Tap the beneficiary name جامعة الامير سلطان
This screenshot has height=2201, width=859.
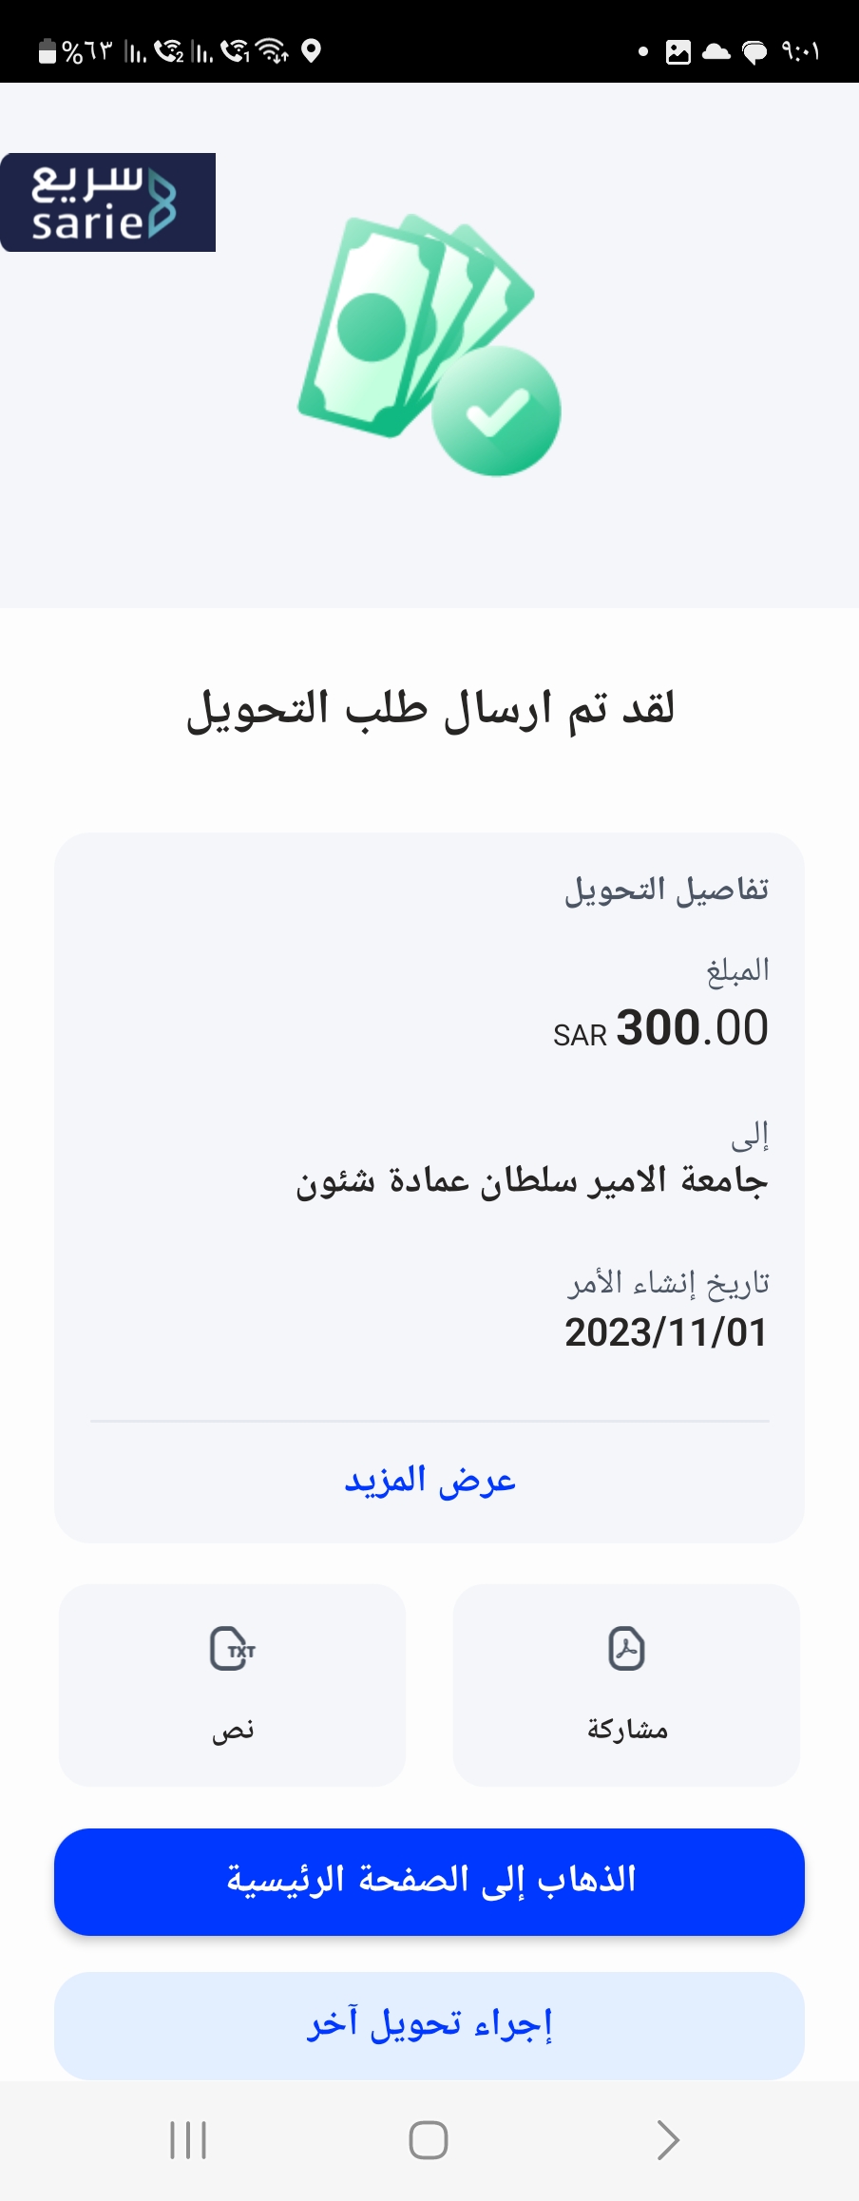click(531, 1181)
